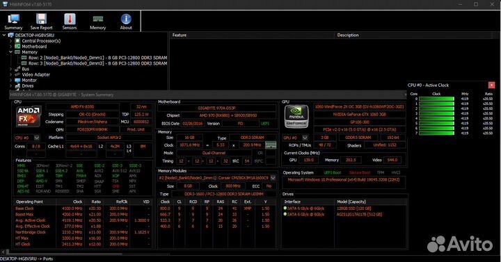
Task: Click the 'HT Max' operating point row
Action: 82,238
